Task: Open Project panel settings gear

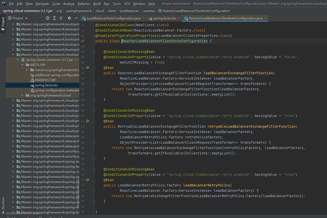Action: pos(69,18)
